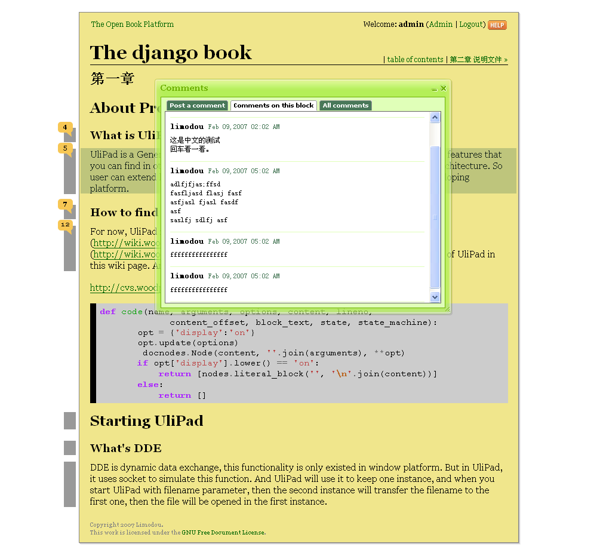Click gray comment bar beside What's DDE
Viewport: 600px width, 556px height.
pyautogui.click(x=70, y=448)
